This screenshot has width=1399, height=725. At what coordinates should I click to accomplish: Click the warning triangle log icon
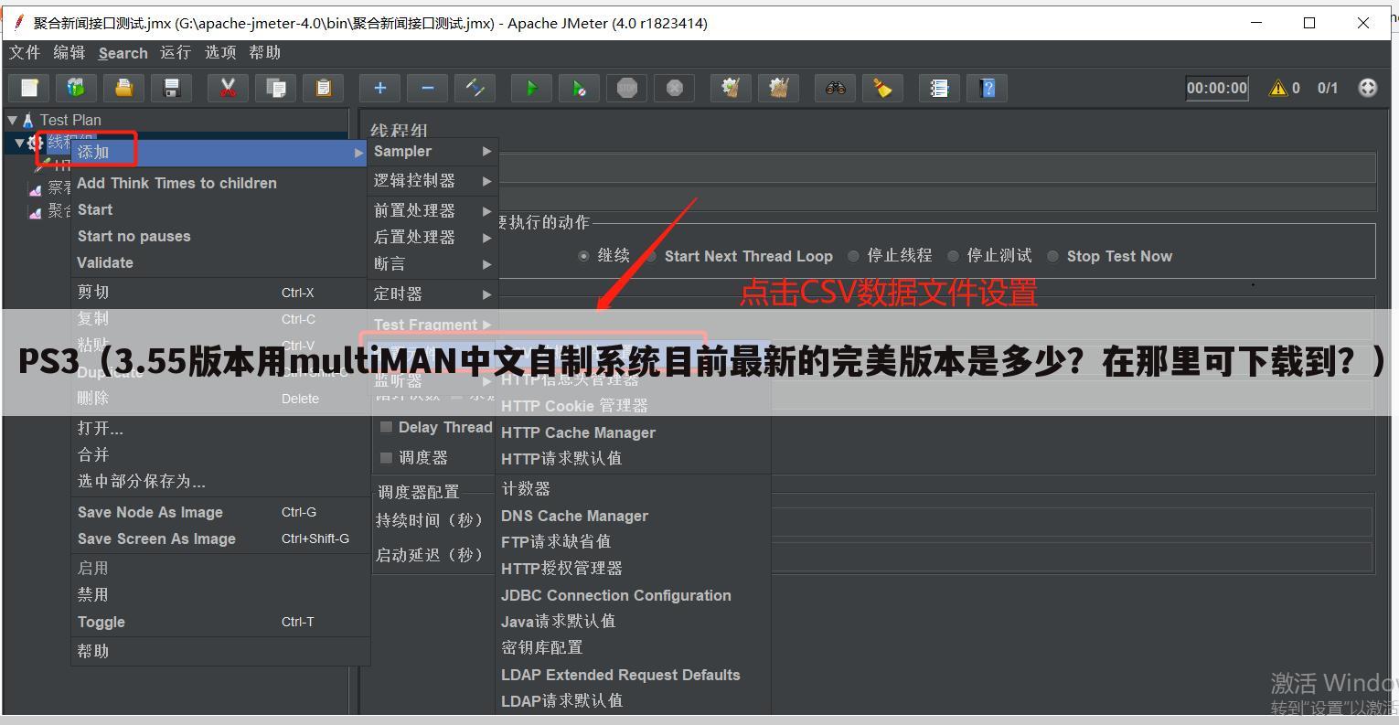(x=1278, y=88)
